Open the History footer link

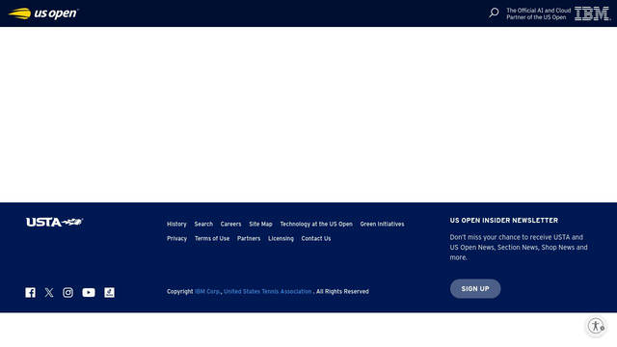click(176, 224)
